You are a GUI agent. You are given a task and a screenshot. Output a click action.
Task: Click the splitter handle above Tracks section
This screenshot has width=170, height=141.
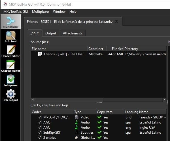tap(99, 102)
